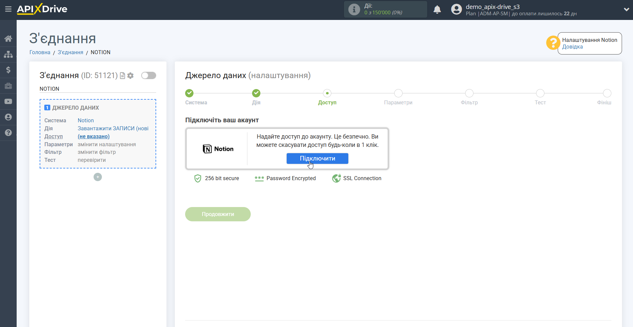Click the ApiX-Drive logo
The image size is (633, 327).
pos(42,9)
